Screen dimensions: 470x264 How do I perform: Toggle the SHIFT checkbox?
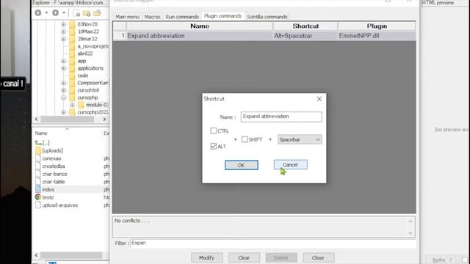pos(245,139)
